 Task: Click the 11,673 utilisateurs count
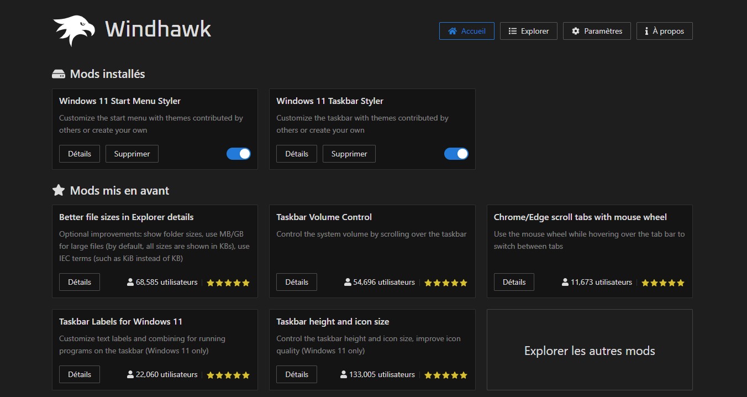[x=601, y=282]
